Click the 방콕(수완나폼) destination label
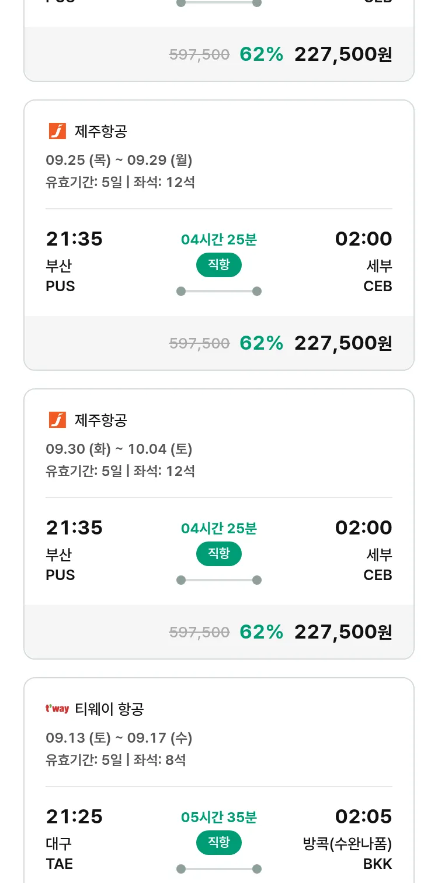The width and height of the screenshot is (438, 883). click(x=347, y=844)
